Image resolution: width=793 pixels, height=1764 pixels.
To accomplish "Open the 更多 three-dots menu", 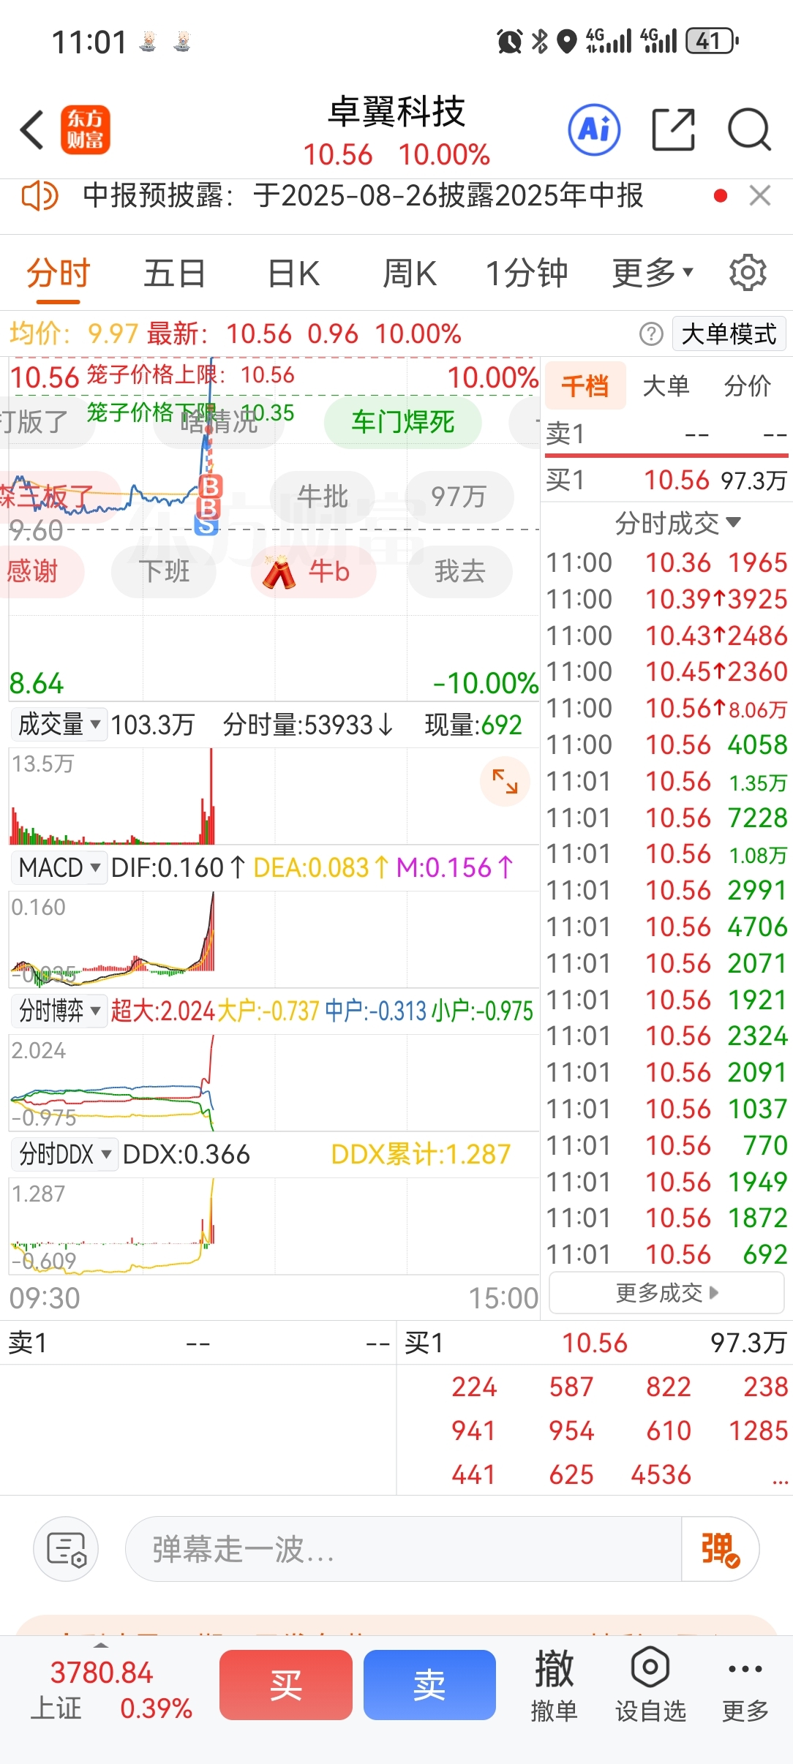I will pos(745,1686).
